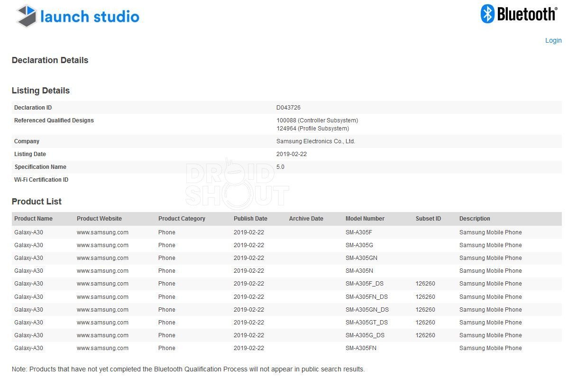Click model number SM-A305GN_DS
This screenshot has height=379, width=568.
pyautogui.click(x=367, y=310)
